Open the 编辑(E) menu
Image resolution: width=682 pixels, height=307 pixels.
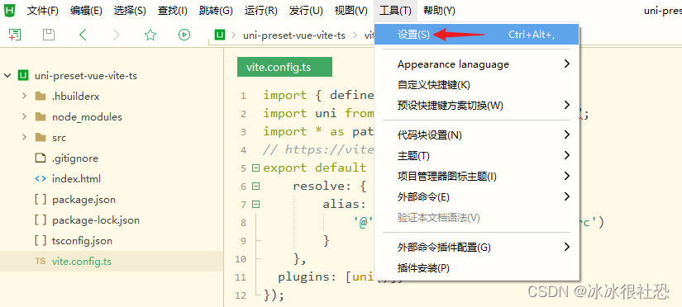click(x=86, y=11)
